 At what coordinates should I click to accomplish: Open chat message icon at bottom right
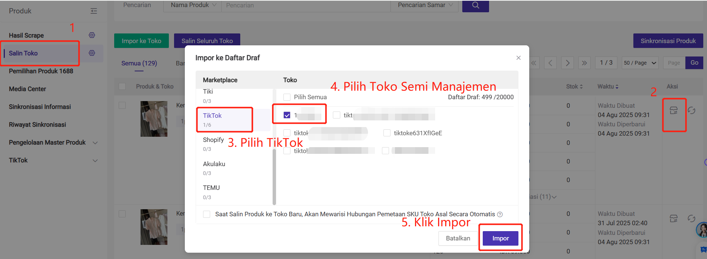(703, 250)
